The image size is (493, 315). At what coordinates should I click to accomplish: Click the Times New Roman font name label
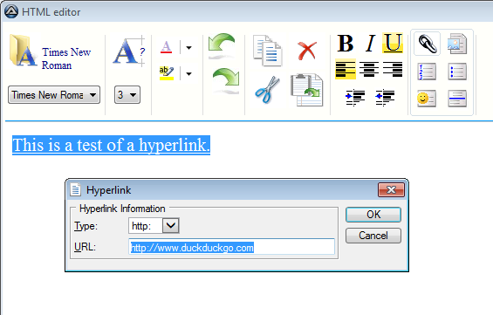coord(66,58)
